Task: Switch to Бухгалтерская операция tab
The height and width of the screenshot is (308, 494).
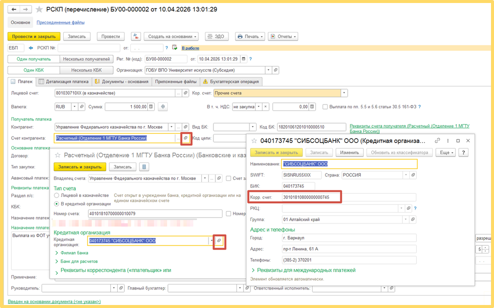Action: (x=231, y=81)
